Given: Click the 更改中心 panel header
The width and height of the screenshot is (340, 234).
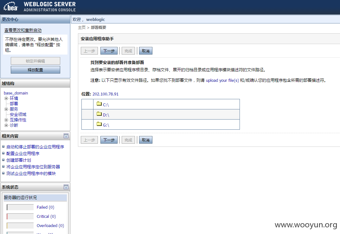Looking at the screenshot, I should tap(35, 19).
